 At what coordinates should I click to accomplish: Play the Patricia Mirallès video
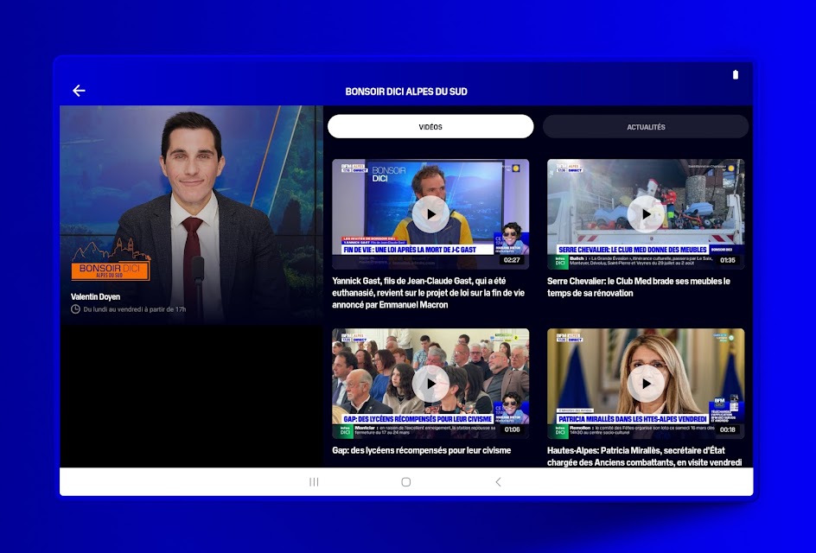(646, 384)
